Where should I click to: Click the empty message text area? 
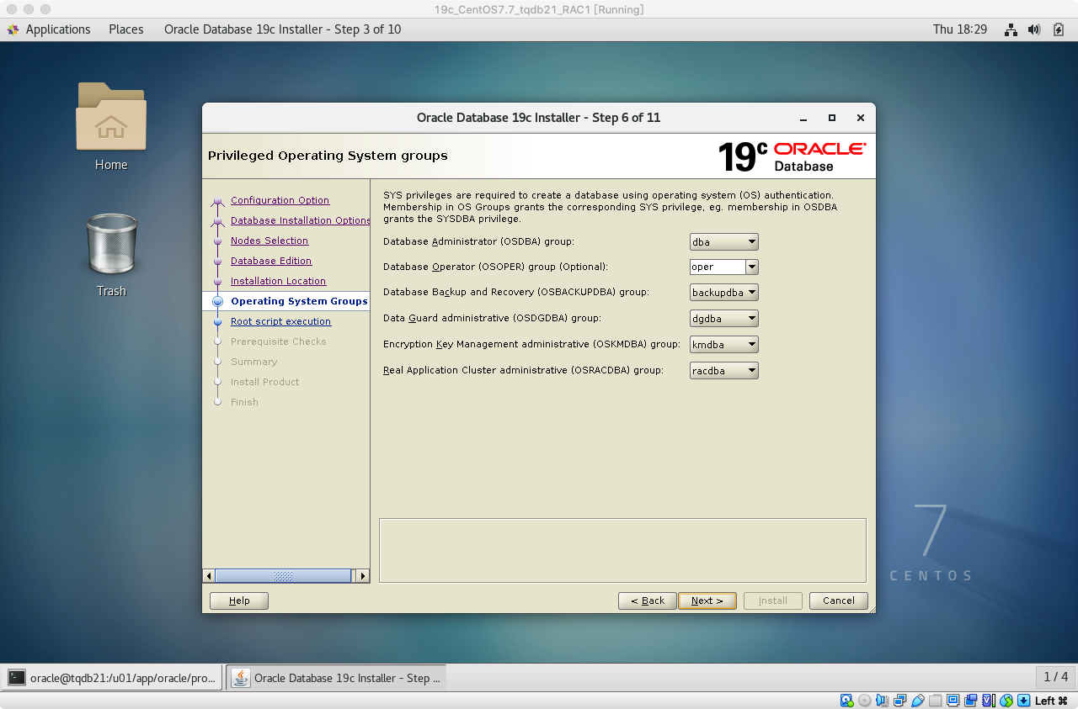coord(622,550)
